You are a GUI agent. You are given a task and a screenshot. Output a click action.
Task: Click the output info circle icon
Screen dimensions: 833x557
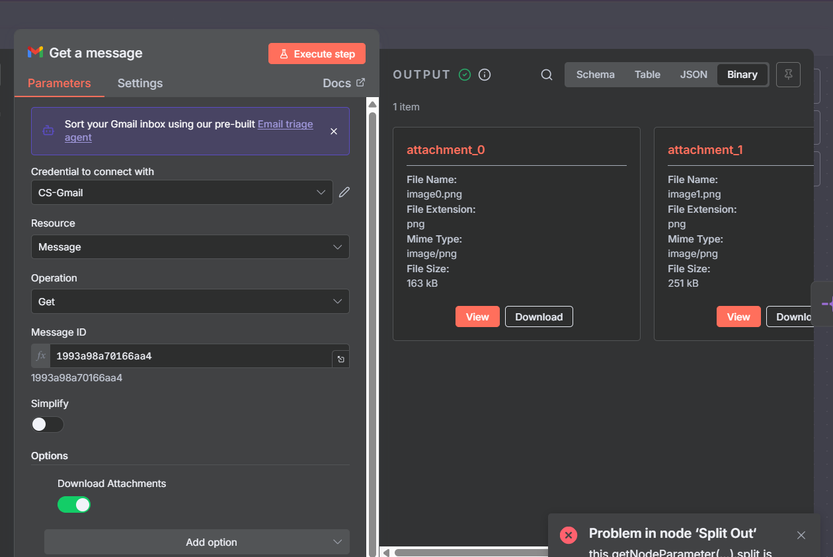click(x=485, y=75)
